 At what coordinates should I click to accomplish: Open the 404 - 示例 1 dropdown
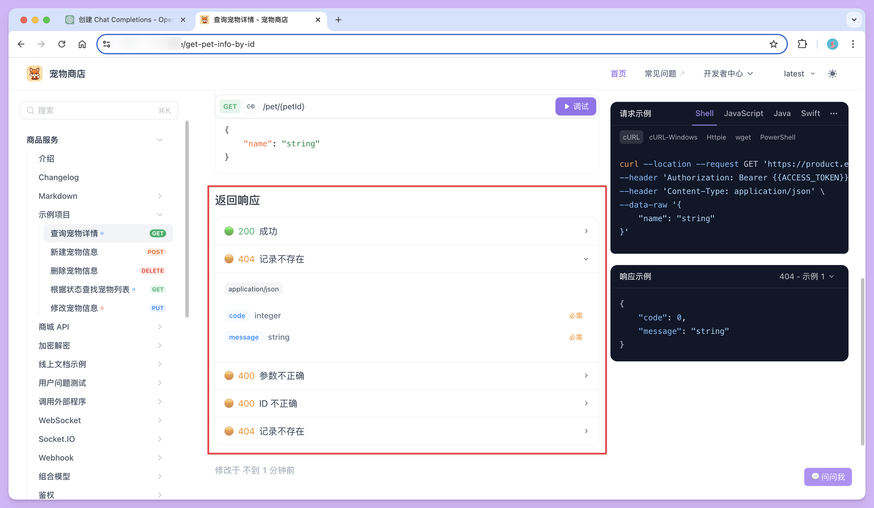pyautogui.click(x=807, y=276)
